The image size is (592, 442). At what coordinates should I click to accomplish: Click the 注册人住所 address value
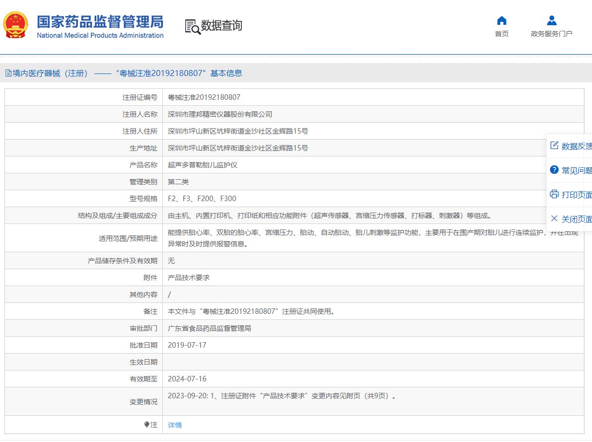(x=238, y=131)
